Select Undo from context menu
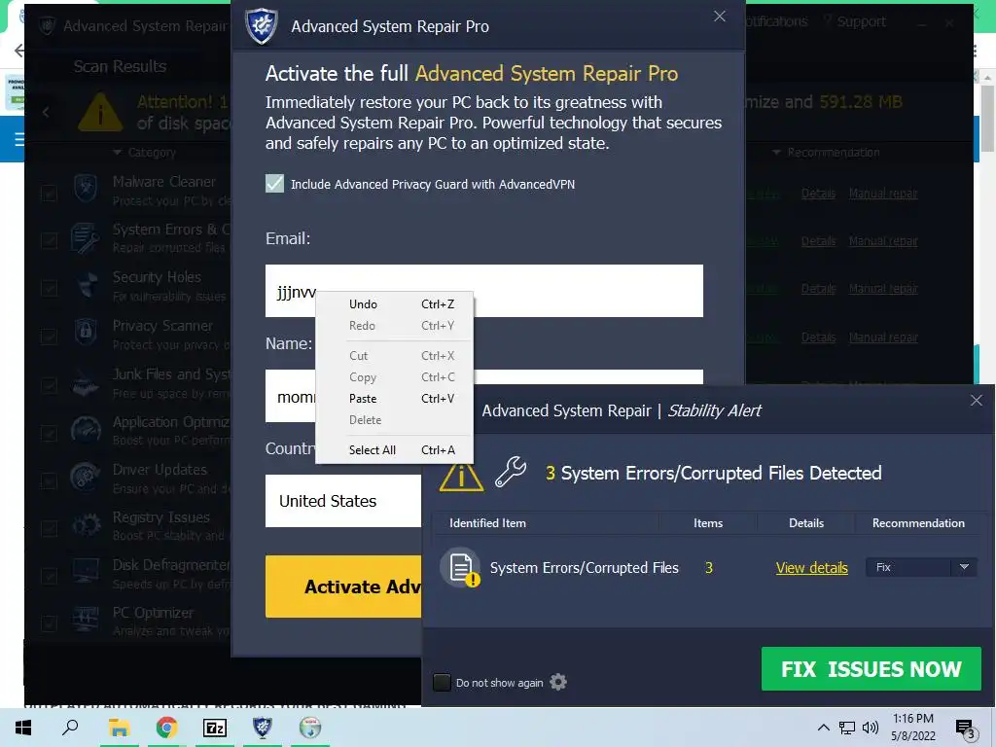The height and width of the screenshot is (747, 996). [x=395, y=304]
